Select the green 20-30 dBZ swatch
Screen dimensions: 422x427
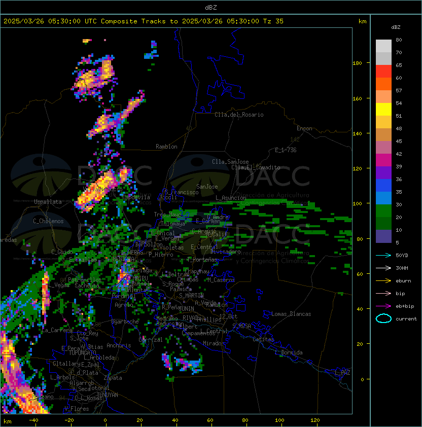(383, 210)
